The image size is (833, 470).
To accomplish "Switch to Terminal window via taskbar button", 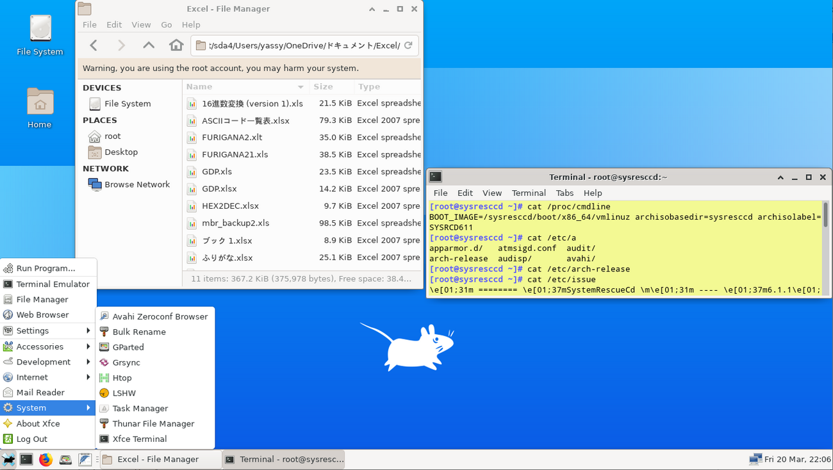I will [x=284, y=459].
